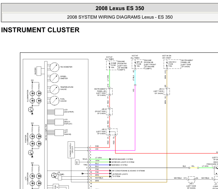
Task: Click 'J/B 4 (RIGHT SIDE OF DASH)' label
Action: click(x=100, y=111)
